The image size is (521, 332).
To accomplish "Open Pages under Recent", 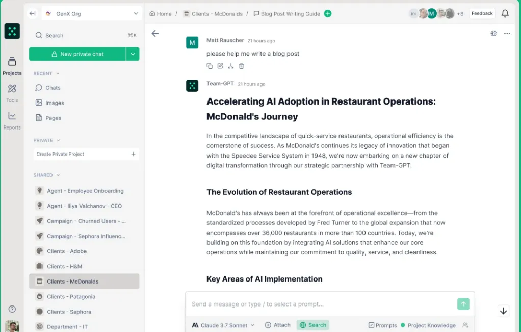I will 48,118.
